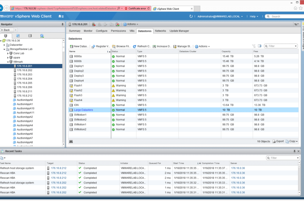Click the Back button in Navigator
Image resolution: width=304 pixels, height=201 pixels.
pos(7,30)
